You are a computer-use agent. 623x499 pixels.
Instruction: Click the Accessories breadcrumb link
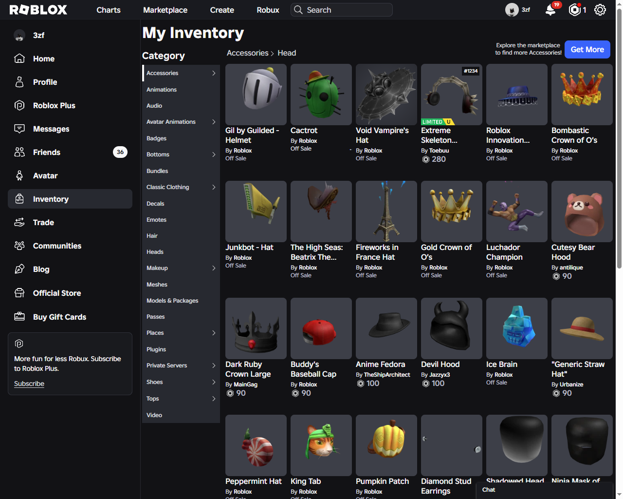click(x=248, y=53)
